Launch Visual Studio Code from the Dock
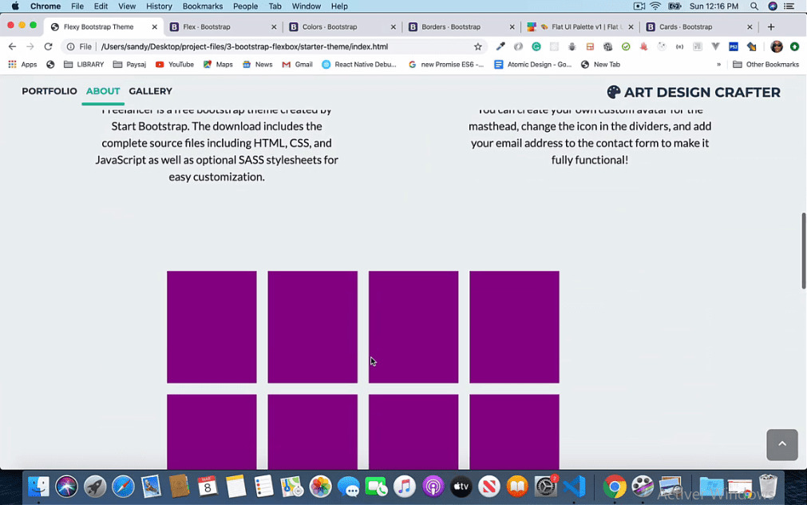 coord(575,486)
